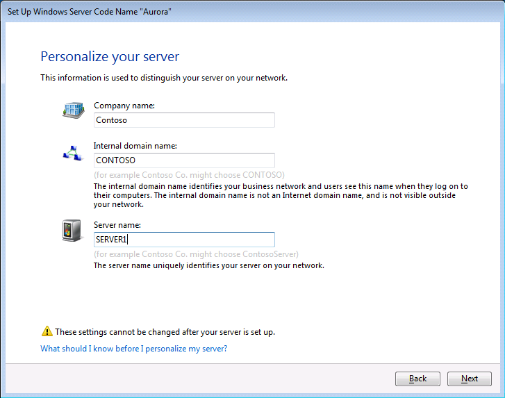This screenshot has height=398, width=505.
Task: Click the internal domain network icon
Action: pyautogui.click(x=72, y=153)
